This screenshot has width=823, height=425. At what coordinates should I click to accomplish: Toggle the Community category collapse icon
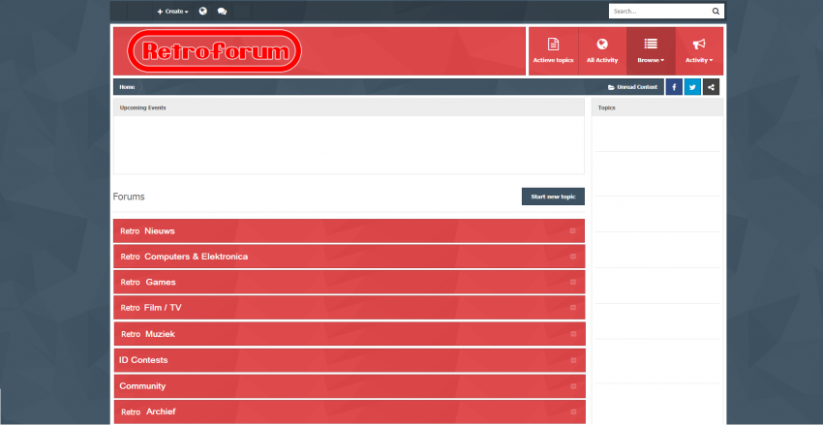click(x=572, y=386)
